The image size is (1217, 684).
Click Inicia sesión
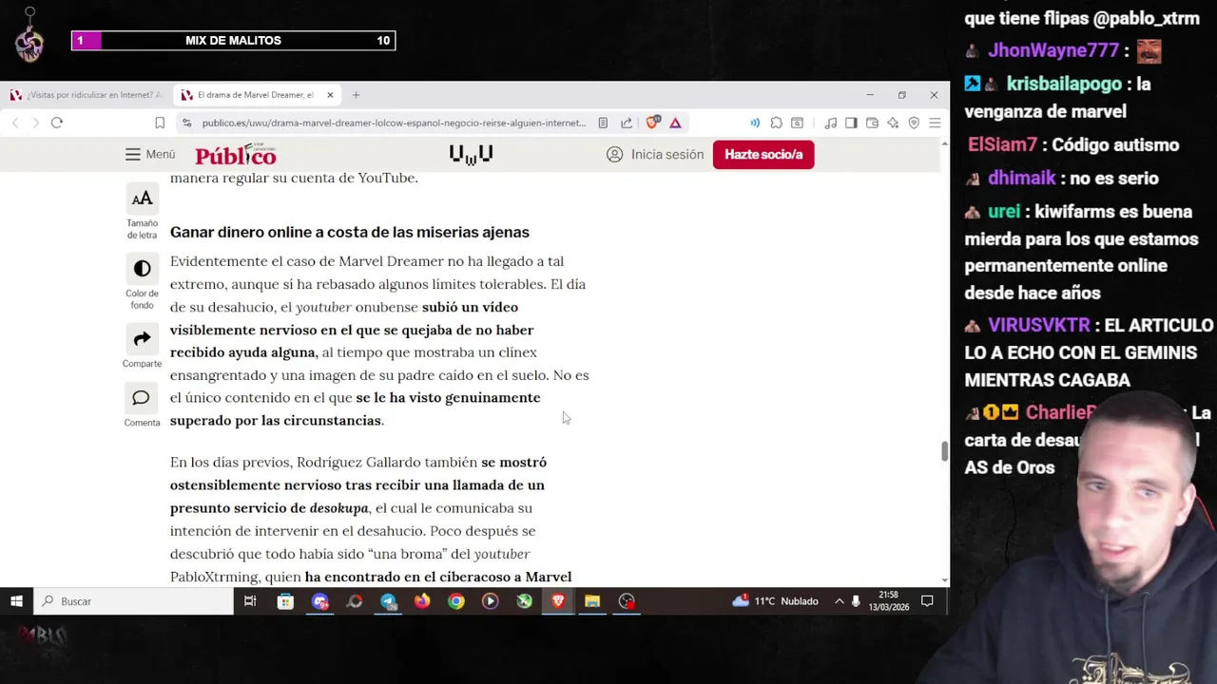coord(655,154)
